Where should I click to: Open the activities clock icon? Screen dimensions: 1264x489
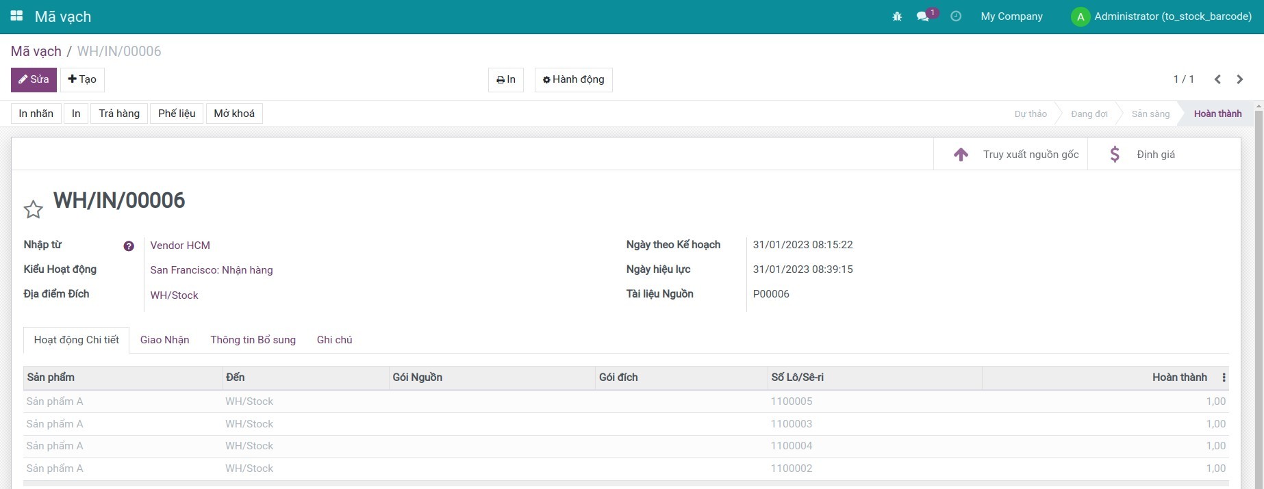point(956,16)
